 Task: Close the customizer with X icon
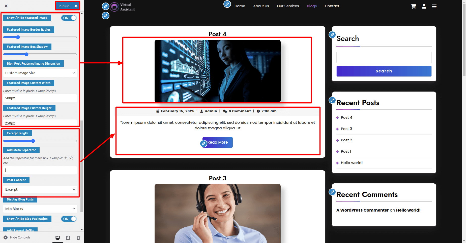(x=6, y=6)
